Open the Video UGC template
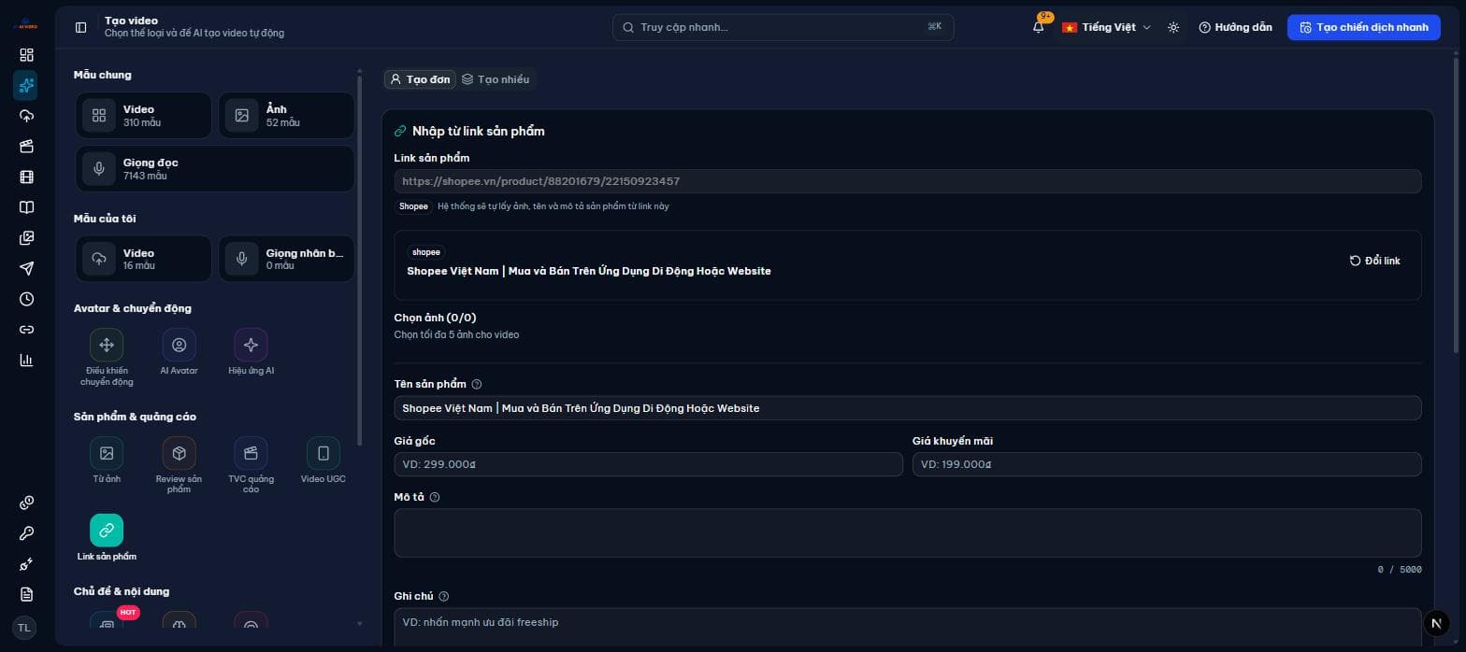 coord(323,461)
